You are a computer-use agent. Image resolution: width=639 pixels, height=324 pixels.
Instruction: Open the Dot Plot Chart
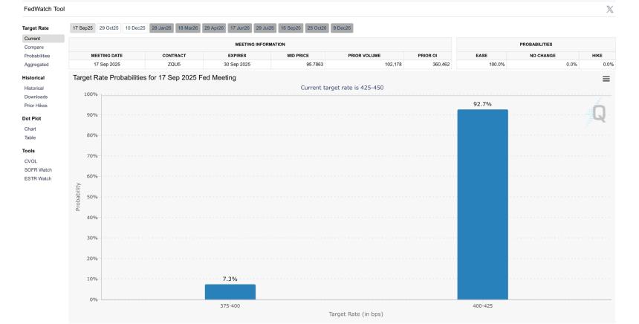tap(30, 129)
